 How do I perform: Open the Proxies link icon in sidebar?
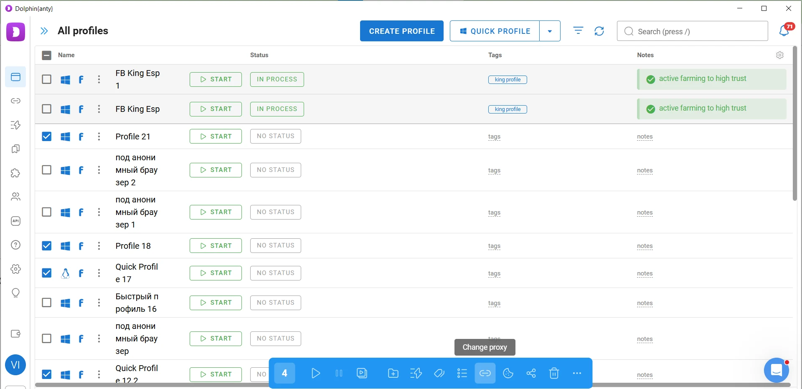(15, 101)
